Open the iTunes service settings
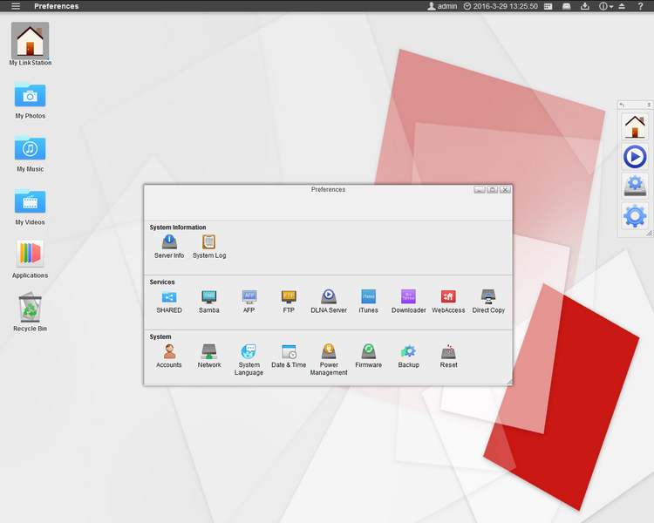 pyautogui.click(x=368, y=297)
